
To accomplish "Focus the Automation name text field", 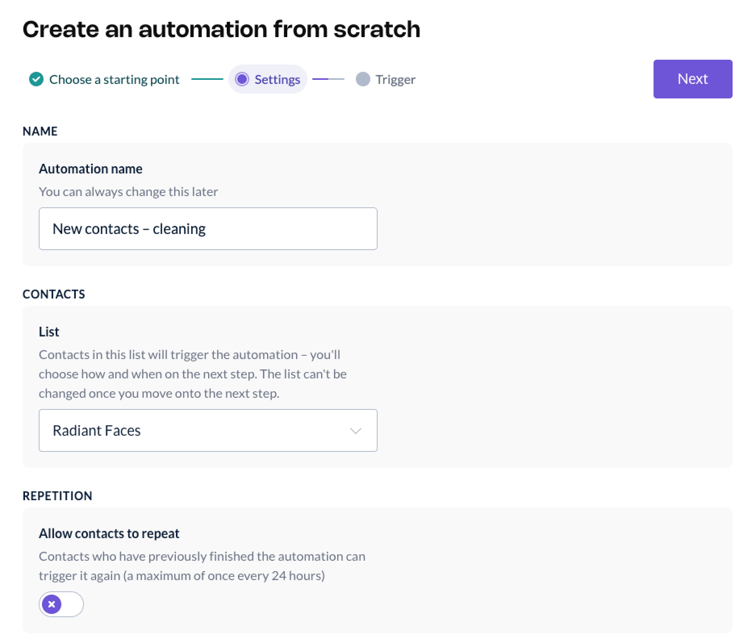I will pos(207,229).
